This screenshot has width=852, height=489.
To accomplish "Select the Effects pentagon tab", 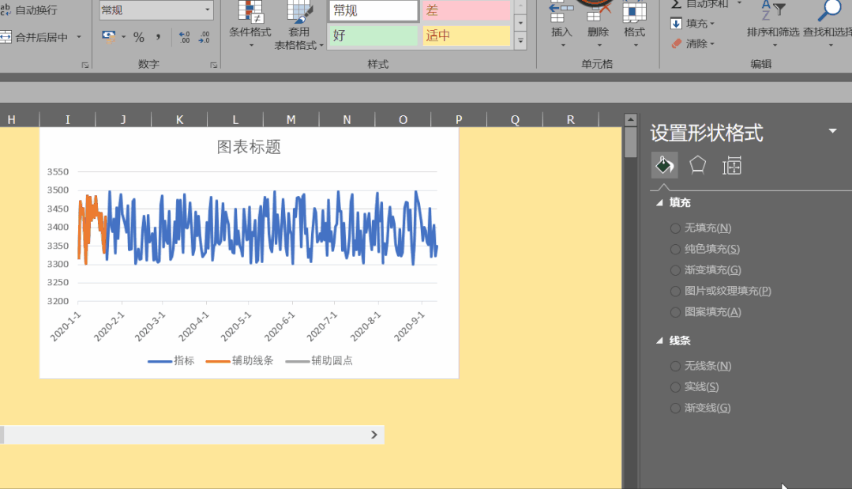I will [698, 165].
